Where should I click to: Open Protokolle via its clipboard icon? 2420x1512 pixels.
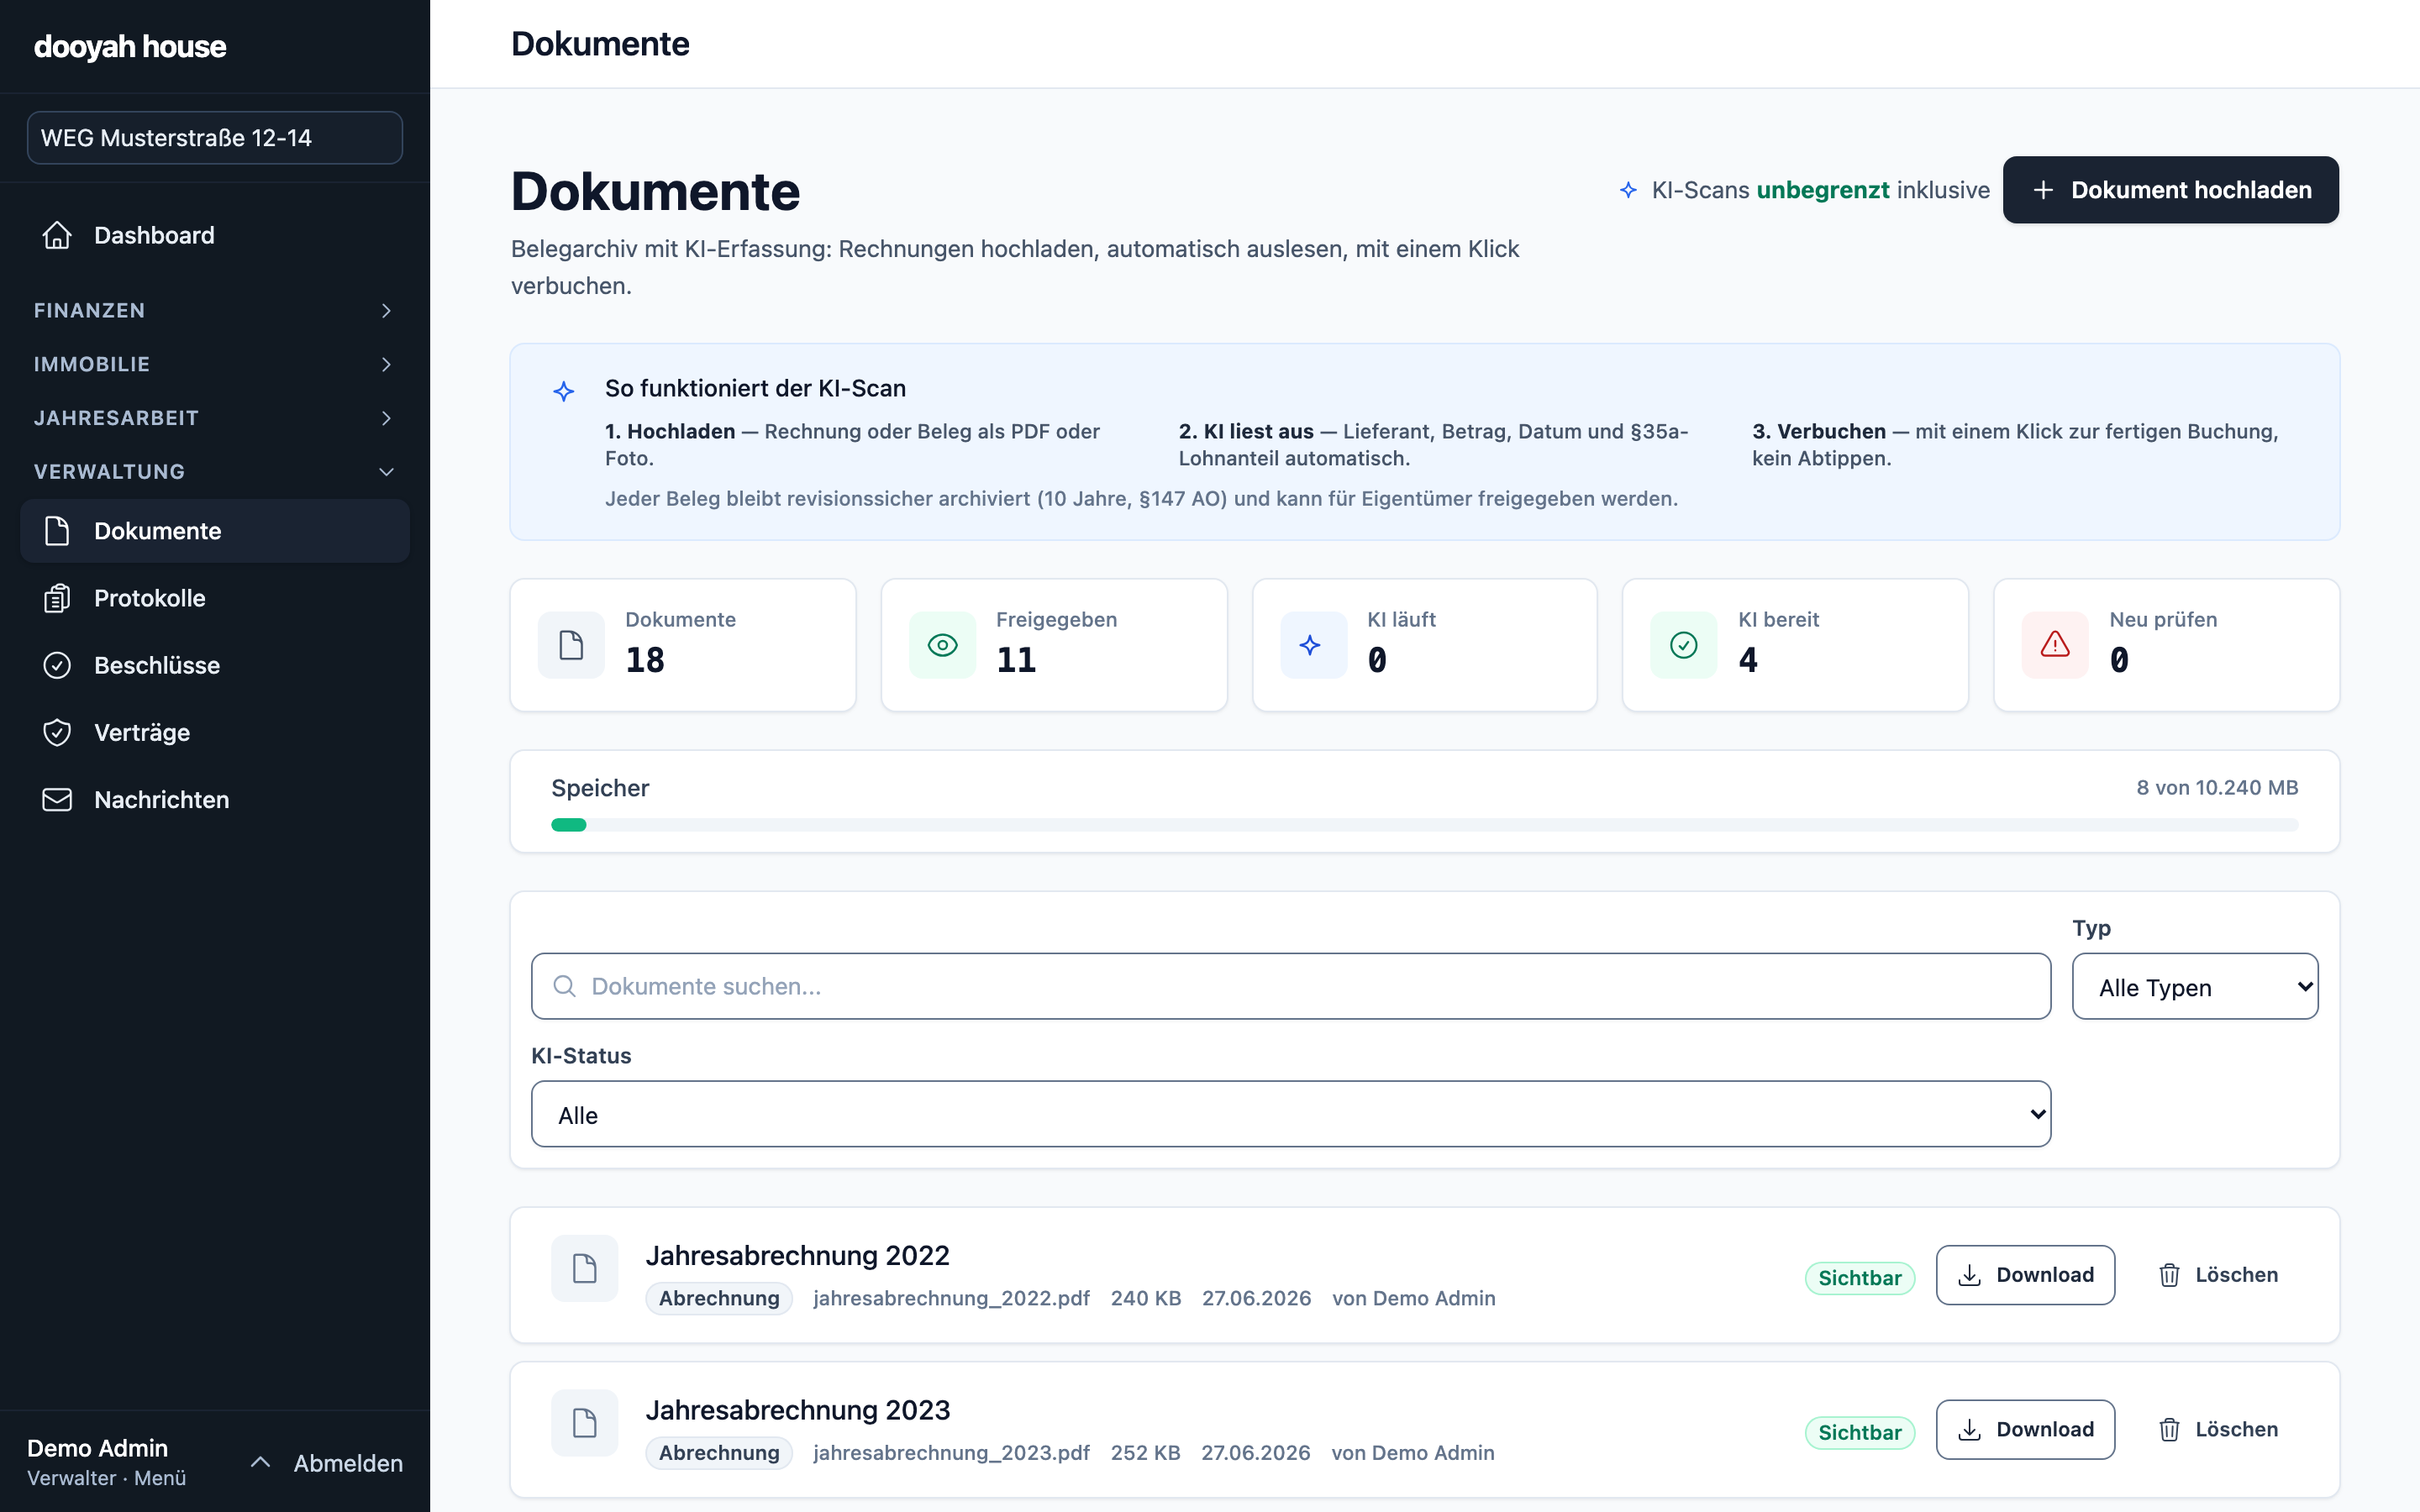[57, 598]
